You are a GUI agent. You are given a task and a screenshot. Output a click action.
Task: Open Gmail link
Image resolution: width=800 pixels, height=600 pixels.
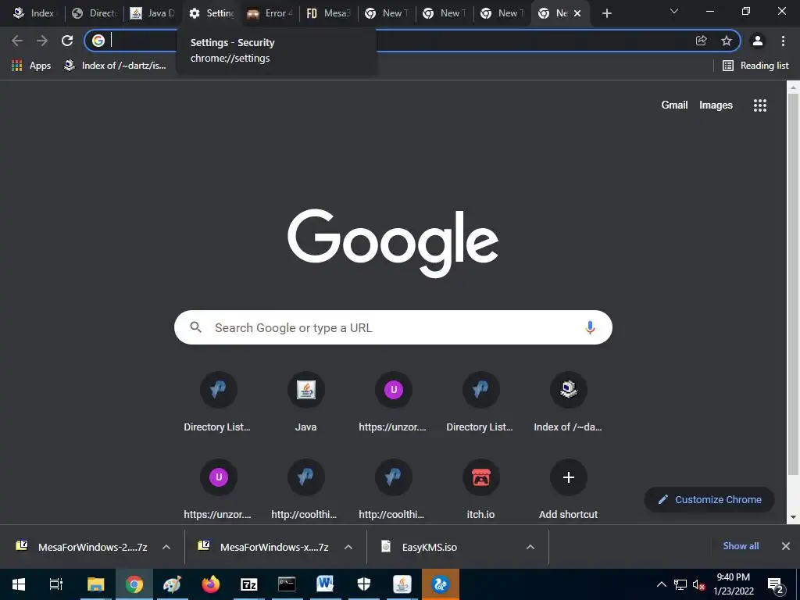[674, 105]
